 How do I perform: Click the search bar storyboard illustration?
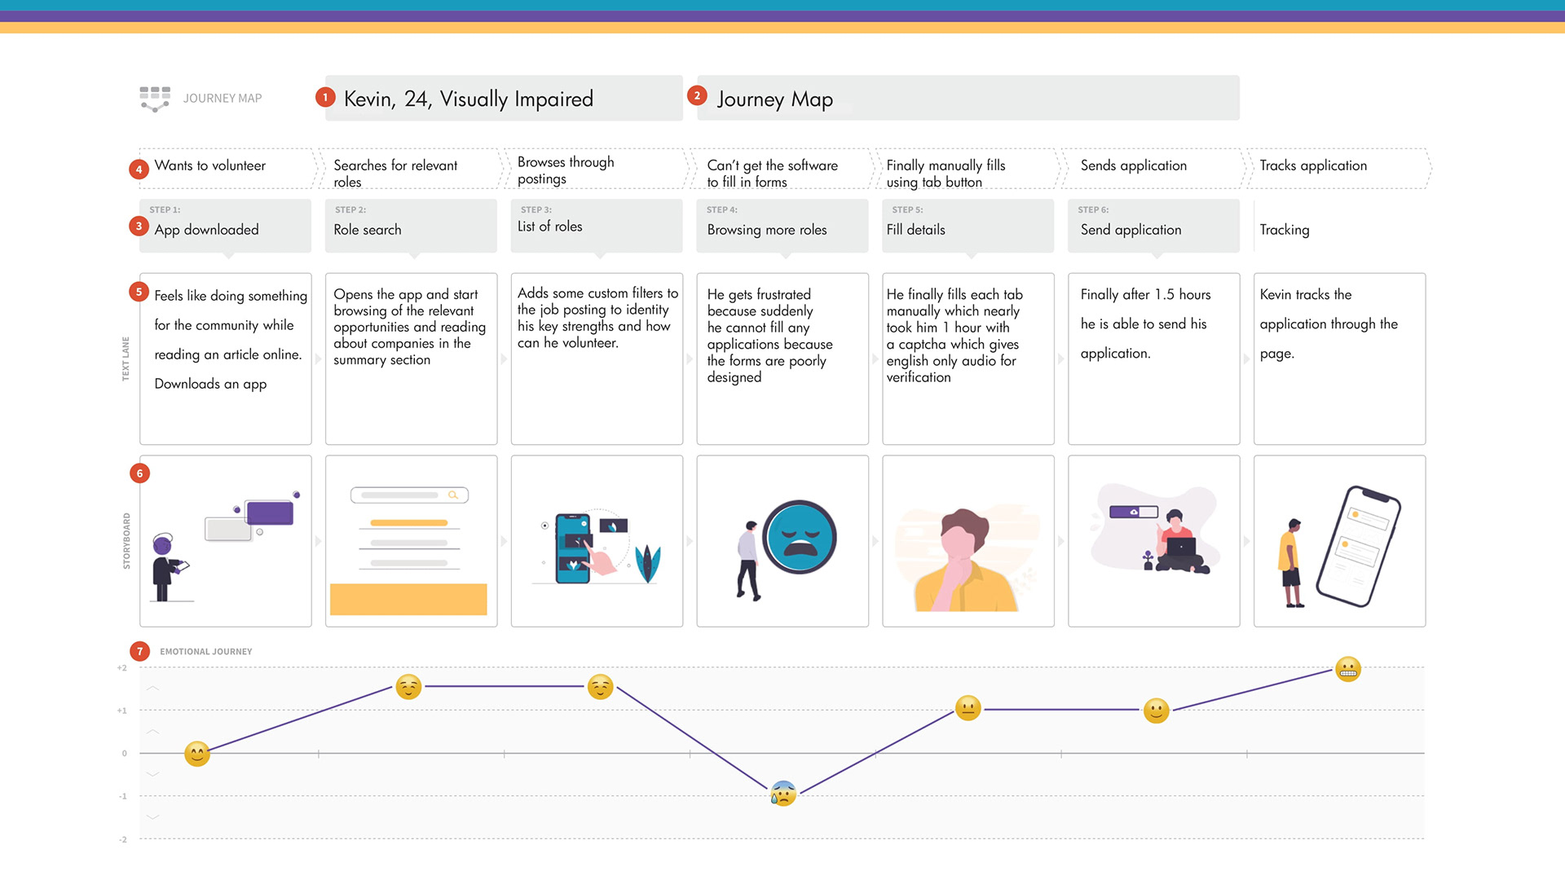pos(409,495)
